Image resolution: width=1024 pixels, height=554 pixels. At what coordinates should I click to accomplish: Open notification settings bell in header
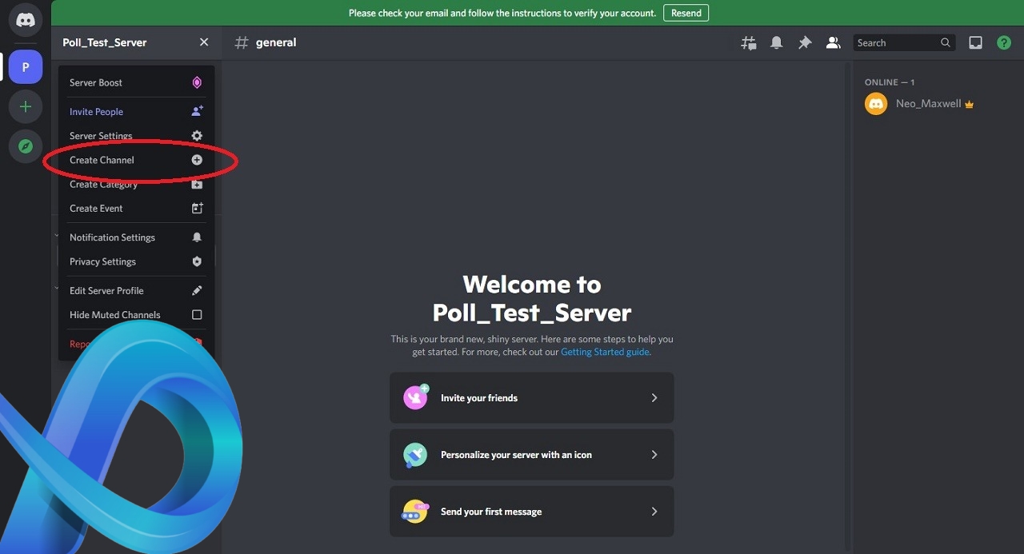776,43
